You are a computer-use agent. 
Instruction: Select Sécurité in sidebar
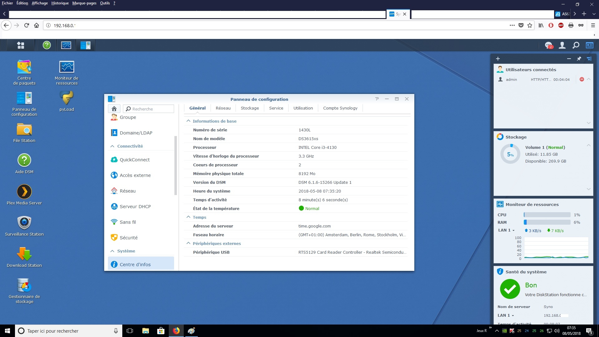pyautogui.click(x=141, y=238)
